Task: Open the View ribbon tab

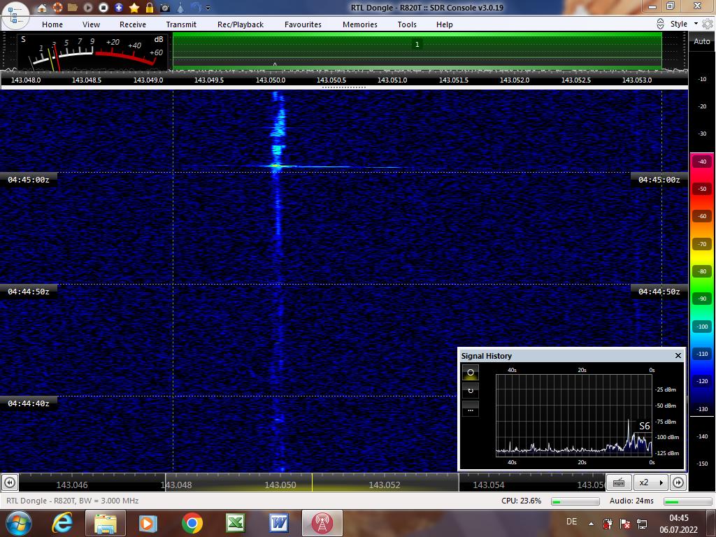Action: (x=91, y=24)
